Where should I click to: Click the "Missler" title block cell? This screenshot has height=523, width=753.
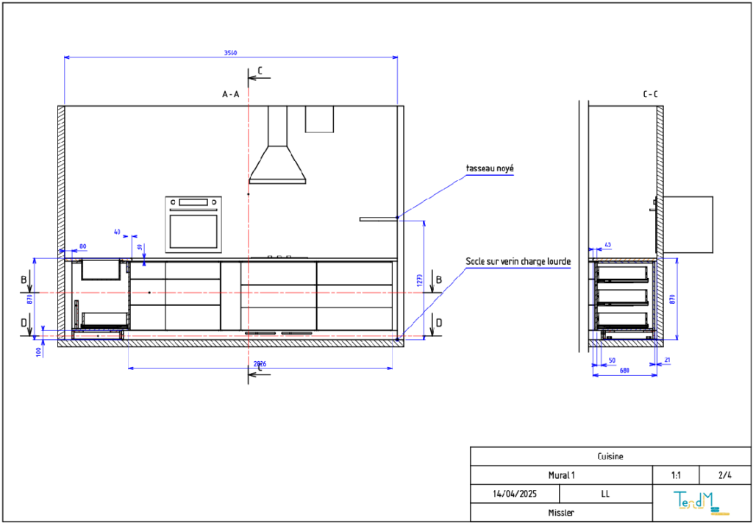click(x=561, y=512)
